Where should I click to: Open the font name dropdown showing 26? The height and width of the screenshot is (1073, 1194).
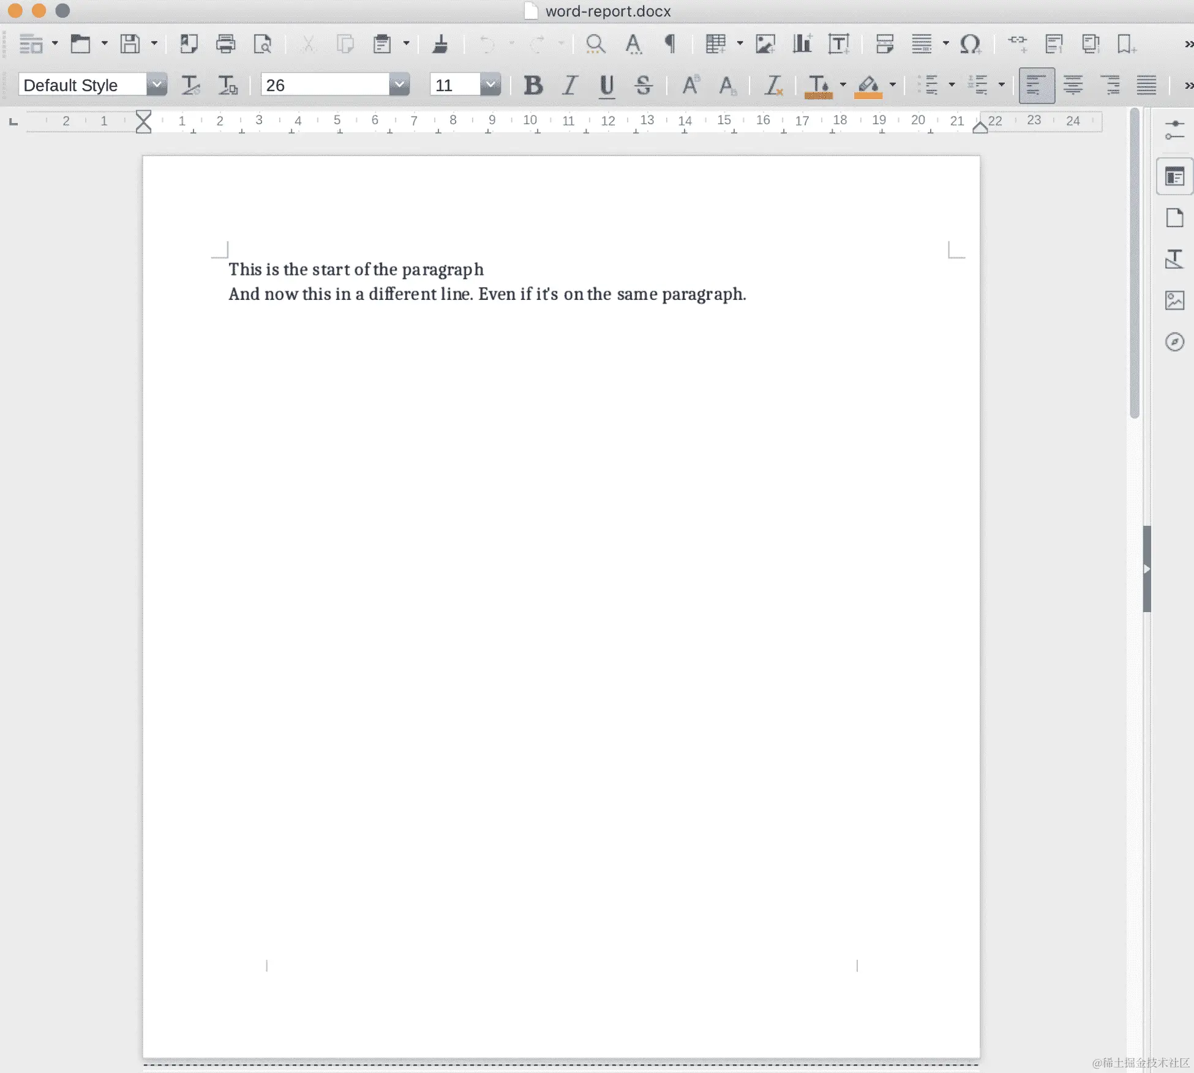[x=399, y=84]
